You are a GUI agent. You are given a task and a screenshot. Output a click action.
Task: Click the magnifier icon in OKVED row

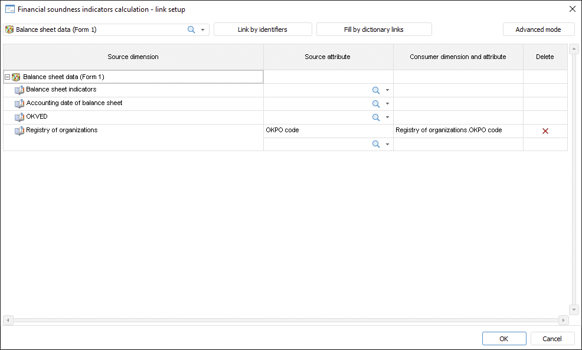point(375,117)
